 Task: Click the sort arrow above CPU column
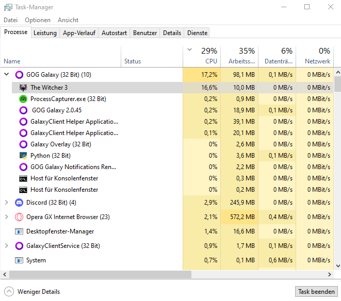coord(190,49)
